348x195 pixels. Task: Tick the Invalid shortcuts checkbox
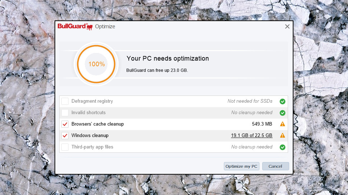point(65,113)
